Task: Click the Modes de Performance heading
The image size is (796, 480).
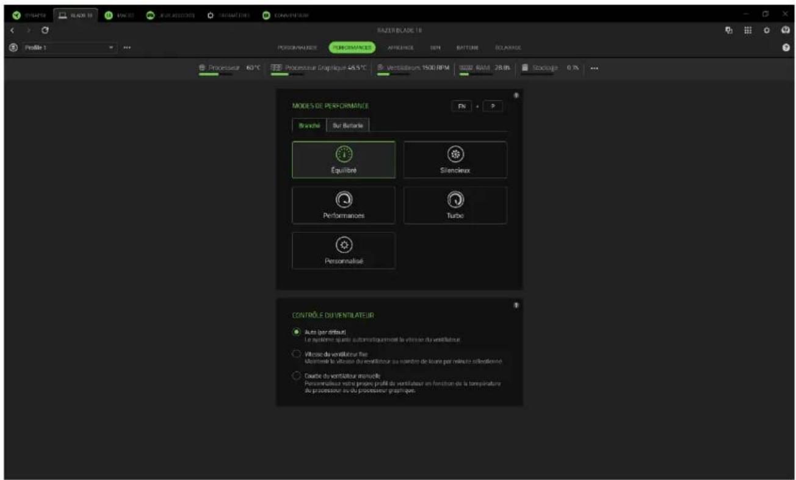Action: tap(330, 106)
